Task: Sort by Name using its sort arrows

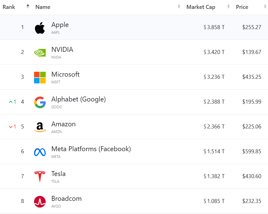Action: click(179, 7)
